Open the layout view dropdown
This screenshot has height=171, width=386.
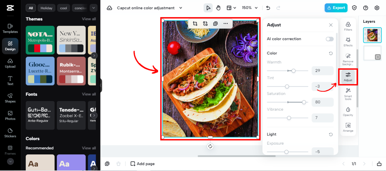point(231,8)
